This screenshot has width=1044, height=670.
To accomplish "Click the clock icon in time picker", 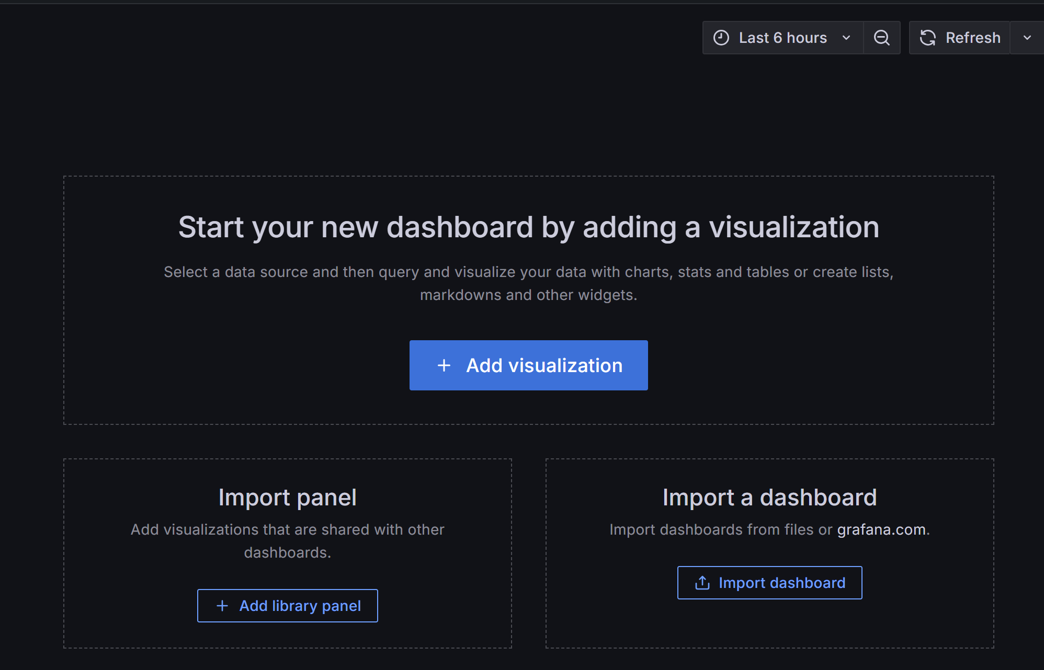I will (x=721, y=38).
